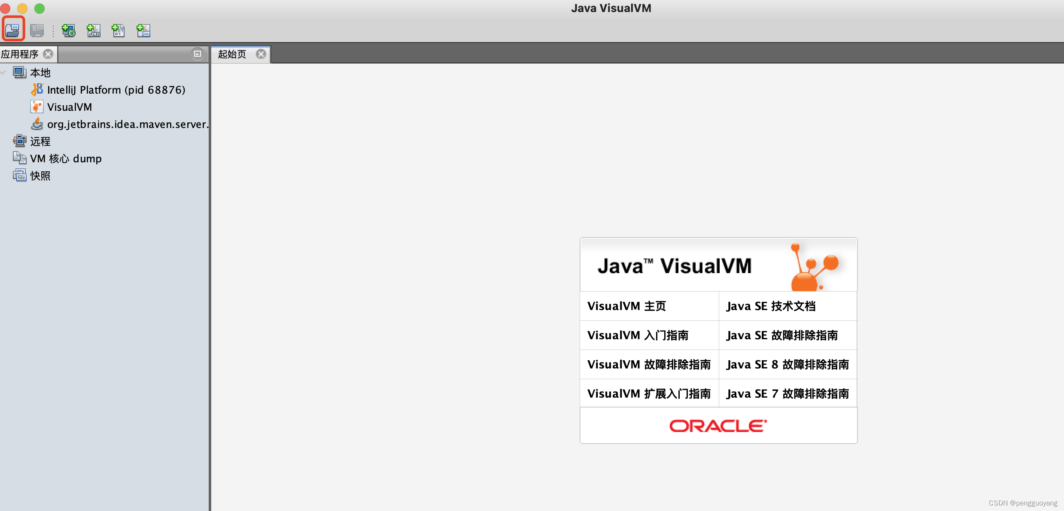
Task: Click the Add Application Snapshot toolbar icon
Action: 143,30
